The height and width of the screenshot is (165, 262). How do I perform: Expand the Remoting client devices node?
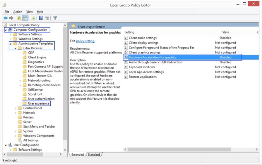click(20, 85)
